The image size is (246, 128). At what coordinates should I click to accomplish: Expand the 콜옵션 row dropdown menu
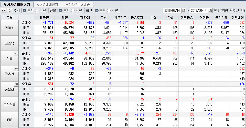pyautogui.click(x=16, y=69)
